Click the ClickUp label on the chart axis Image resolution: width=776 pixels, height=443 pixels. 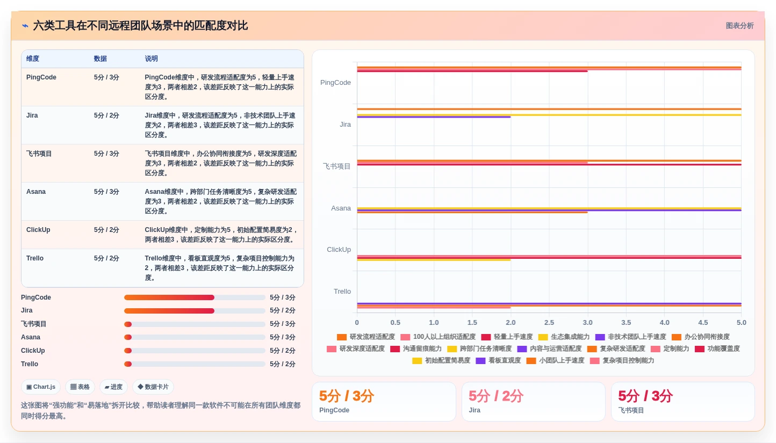339,250
